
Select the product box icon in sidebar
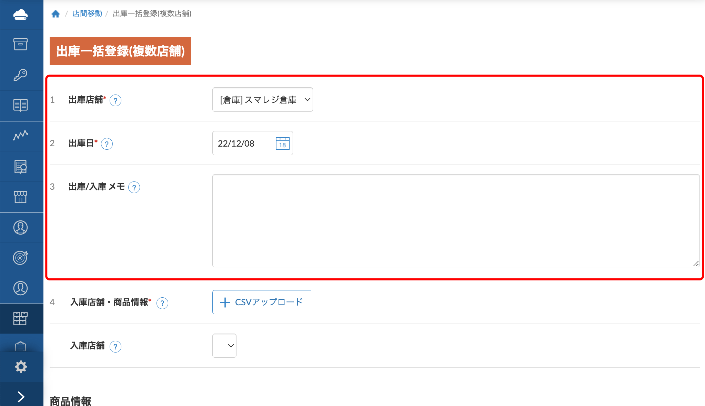21,44
